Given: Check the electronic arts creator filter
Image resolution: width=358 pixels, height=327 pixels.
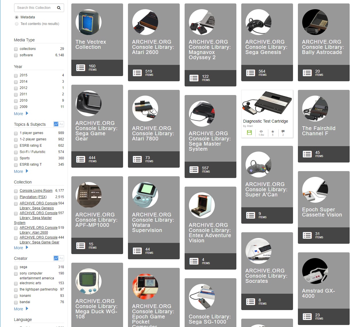Looking at the screenshot, I should pyautogui.click(x=16, y=284).
